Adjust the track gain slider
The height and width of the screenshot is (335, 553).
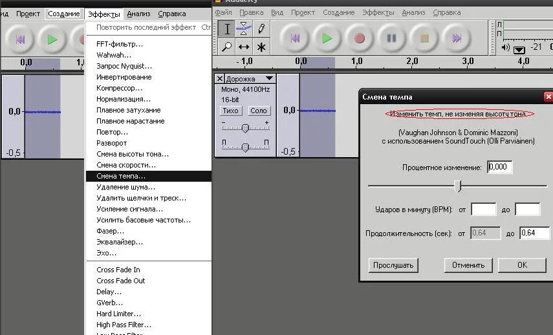[x=246, y=127]
